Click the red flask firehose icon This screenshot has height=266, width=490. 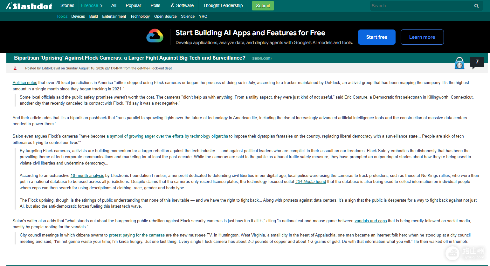(15, 68)
